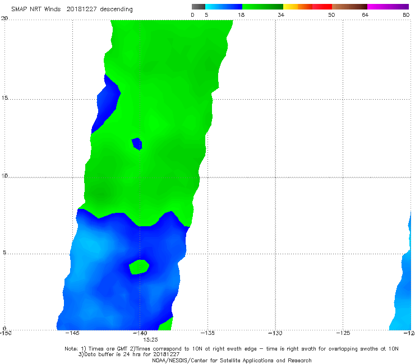Viewport: 415px width, 364px height.
Task: Click the color bar label '80'
Action: pyautogui.click(x=406, y=15)
